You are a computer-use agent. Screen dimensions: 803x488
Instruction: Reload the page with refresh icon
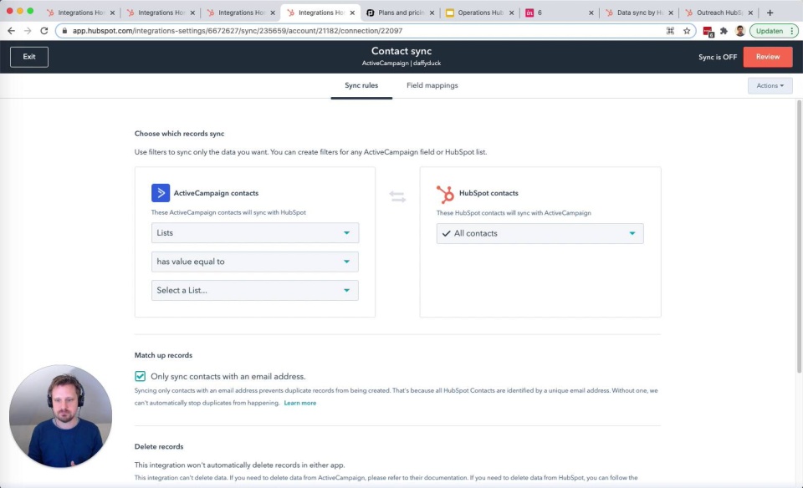[x=44, y=31]
